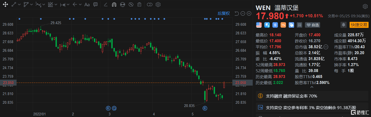Viewport: 371px width, 117px height.
Task: Expand the polygon tool dropdown arrow
Action: [x=32, y=5]
